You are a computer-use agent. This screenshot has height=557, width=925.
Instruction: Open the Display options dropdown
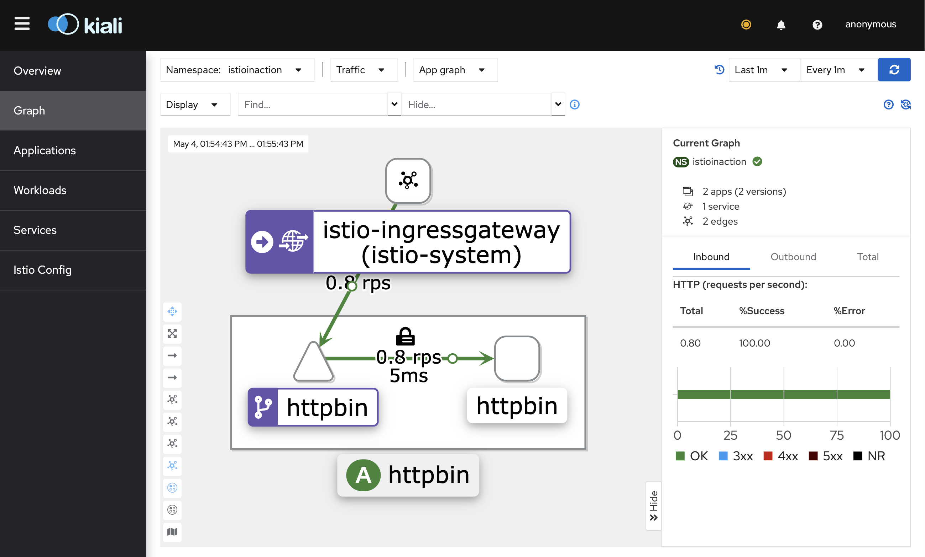pos(195,105)
